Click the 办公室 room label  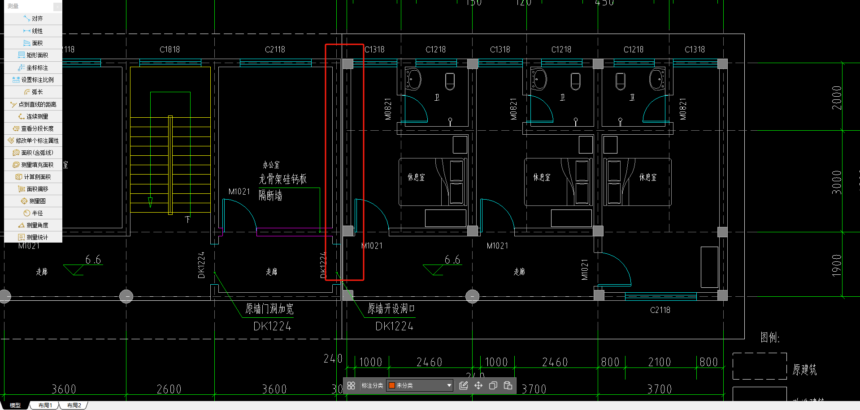coord(271,165)
